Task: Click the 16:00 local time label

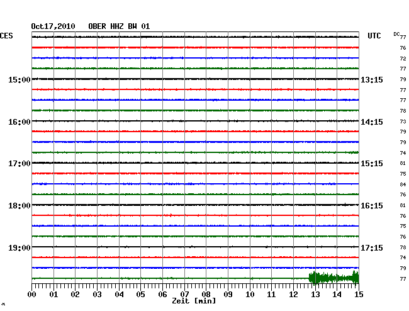Action: (x=20, y=122)
